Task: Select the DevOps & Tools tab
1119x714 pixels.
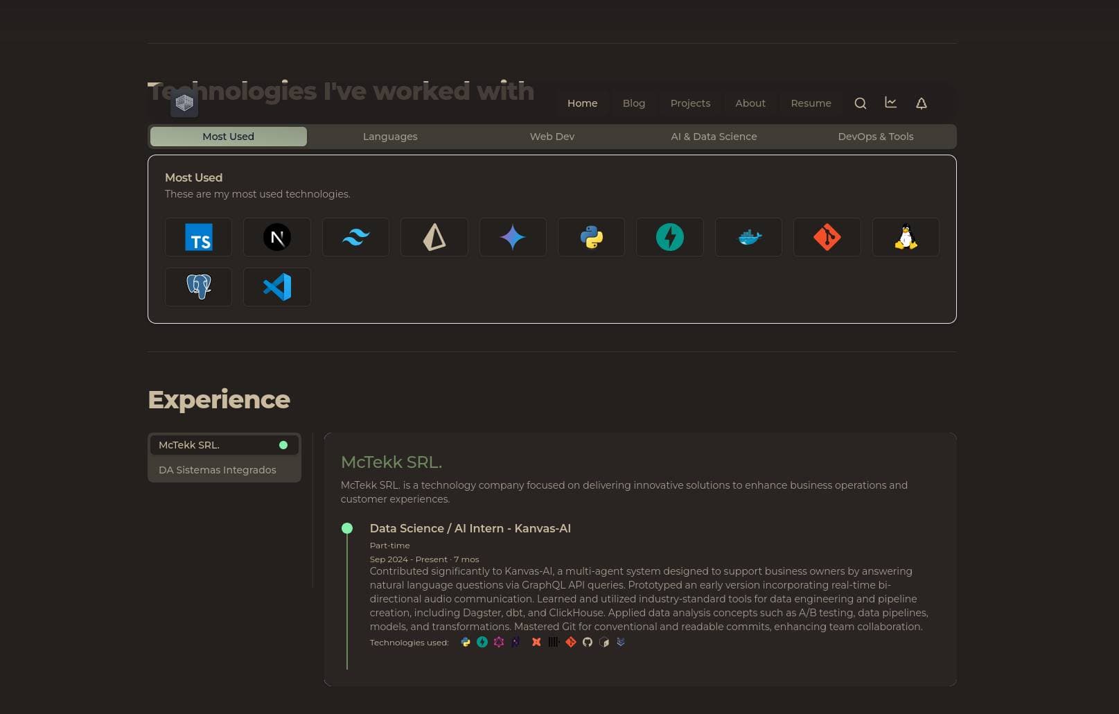Action: (876, 137)
